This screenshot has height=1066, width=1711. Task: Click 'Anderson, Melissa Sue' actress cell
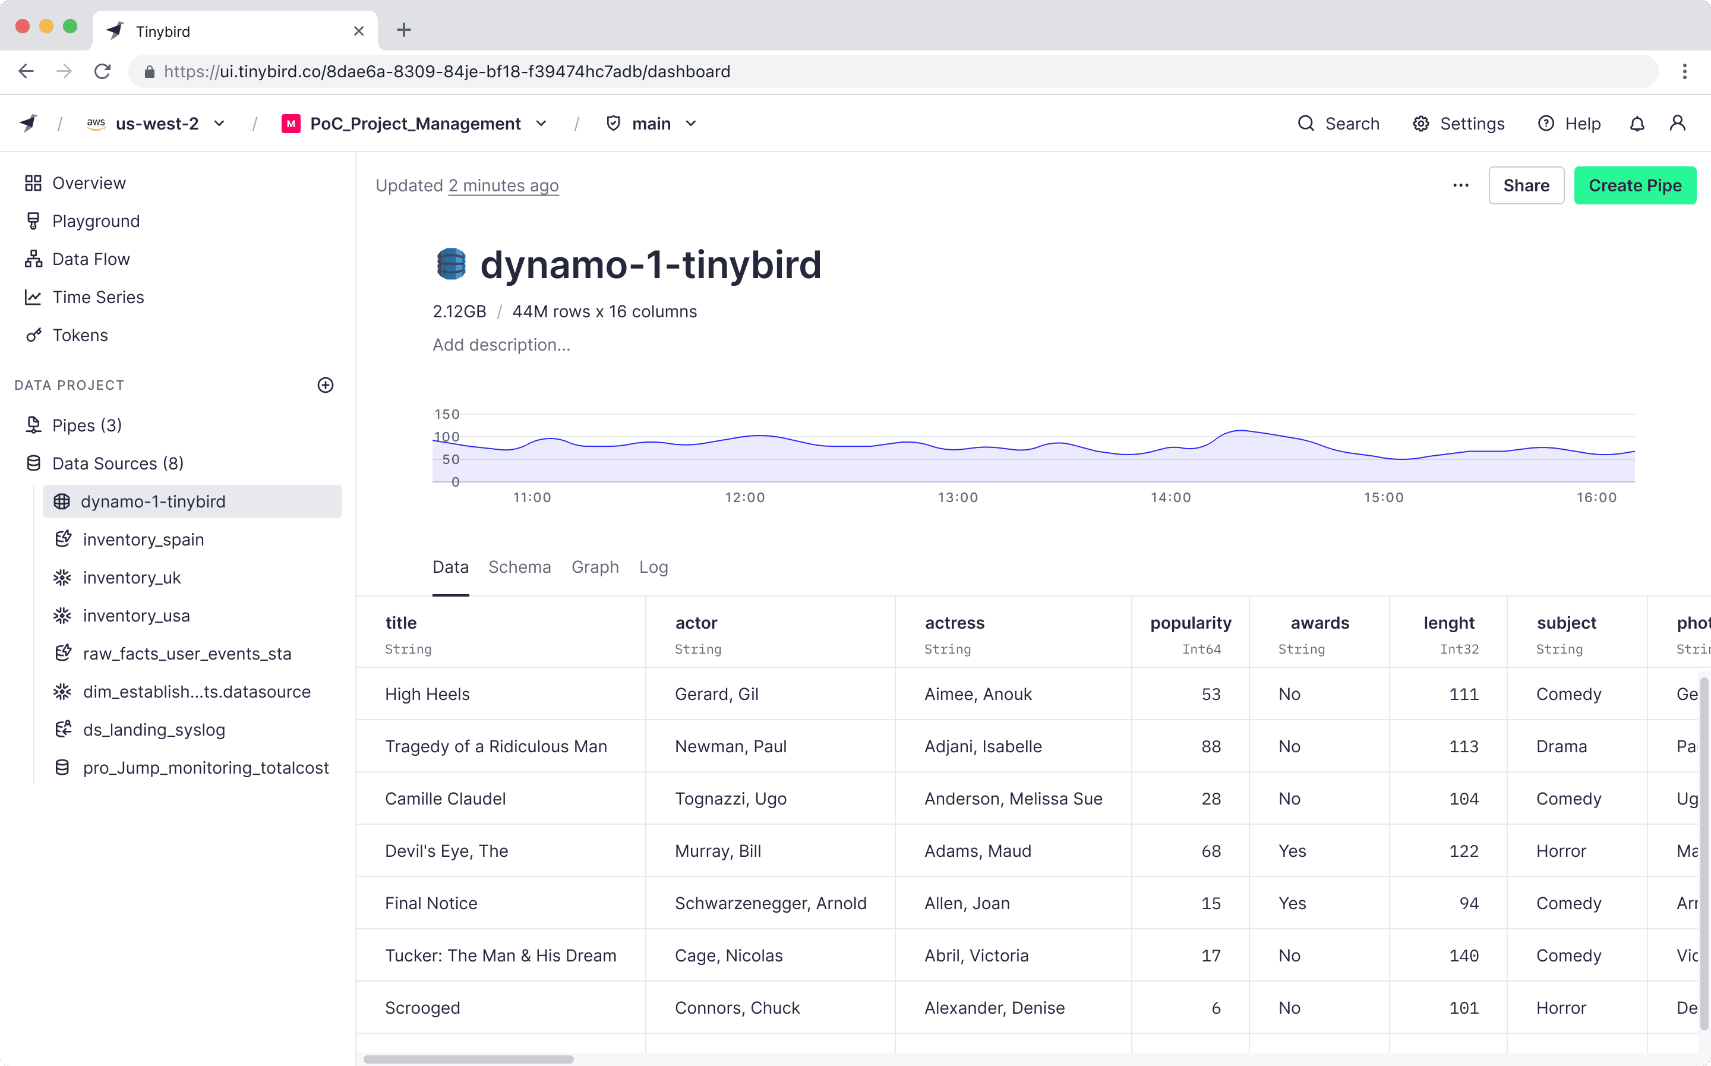(1013, 799)
